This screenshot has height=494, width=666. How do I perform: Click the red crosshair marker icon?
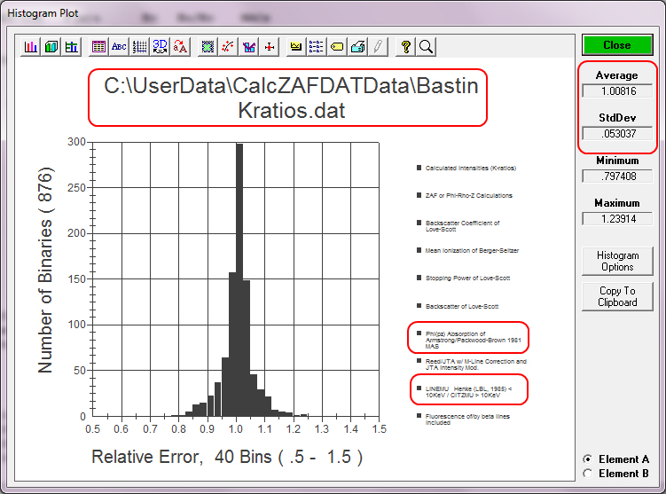pyautogui.click(x=270, y=47)
